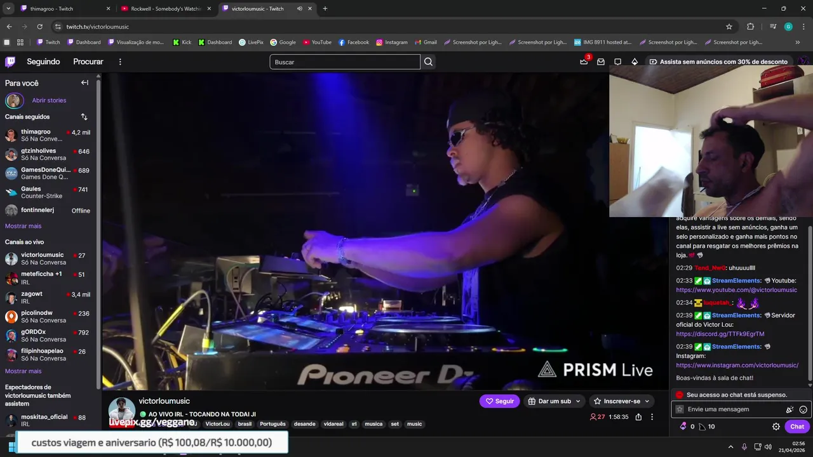Open the YouTube link in chat
The height and width of the screenshot is (457, 813).
click(x=736, y=290)
